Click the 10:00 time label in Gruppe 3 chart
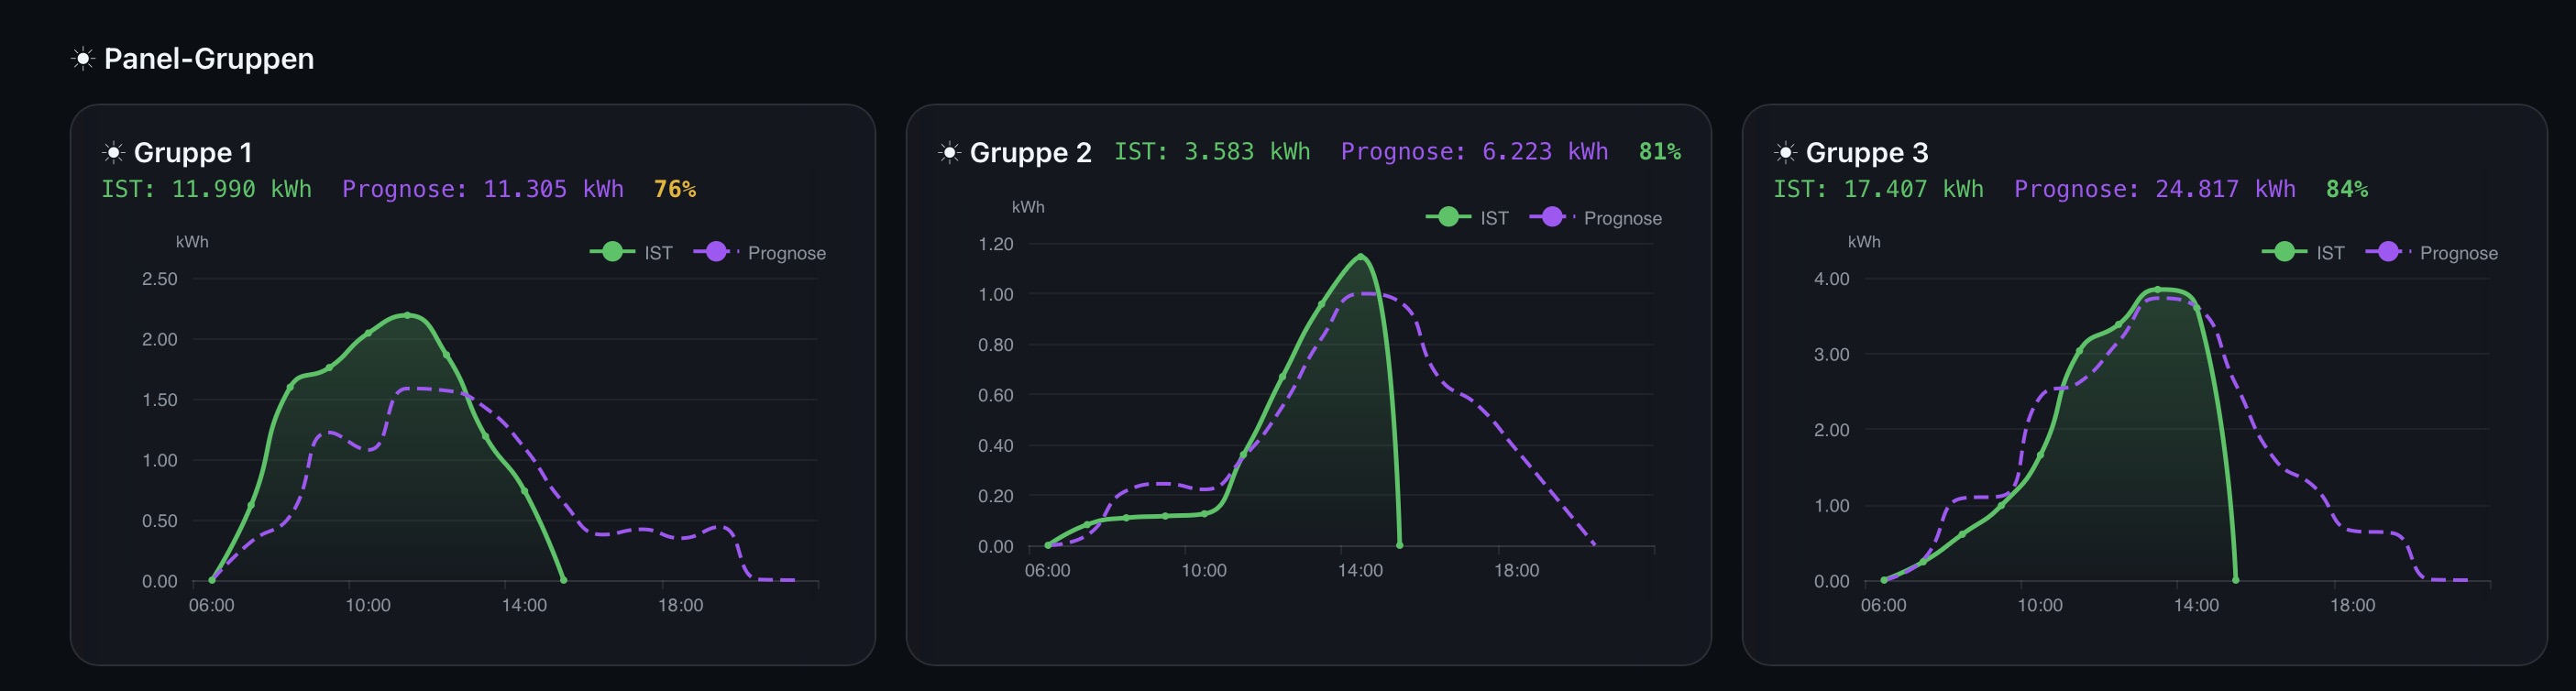 pos(2040,605)
